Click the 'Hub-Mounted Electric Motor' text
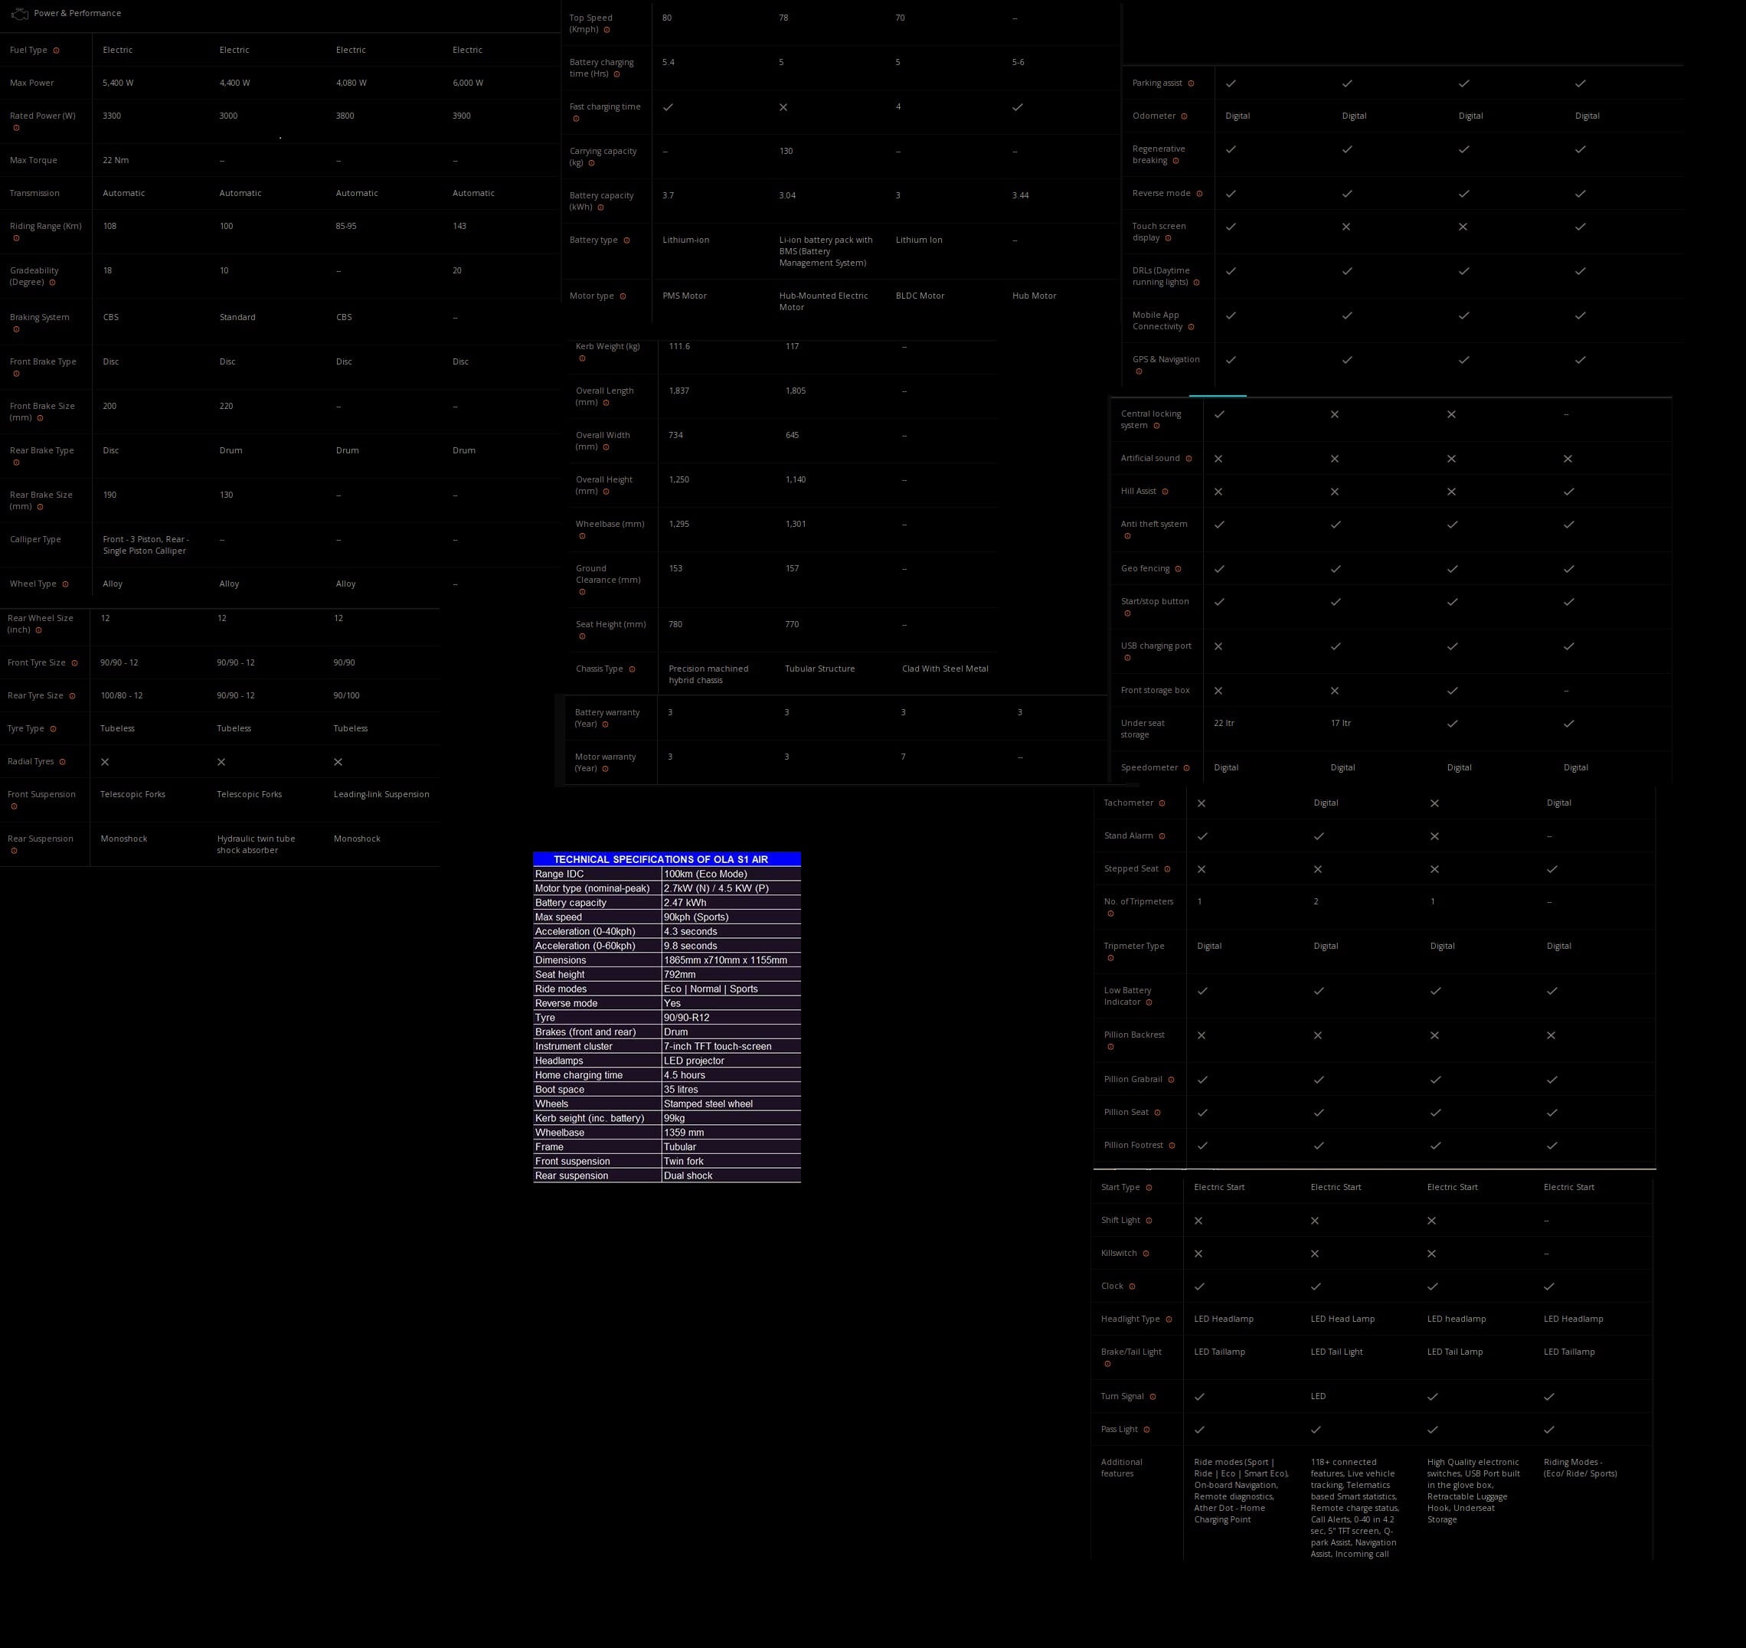This screenshot has height=1648, width=1746. [823, 301]
